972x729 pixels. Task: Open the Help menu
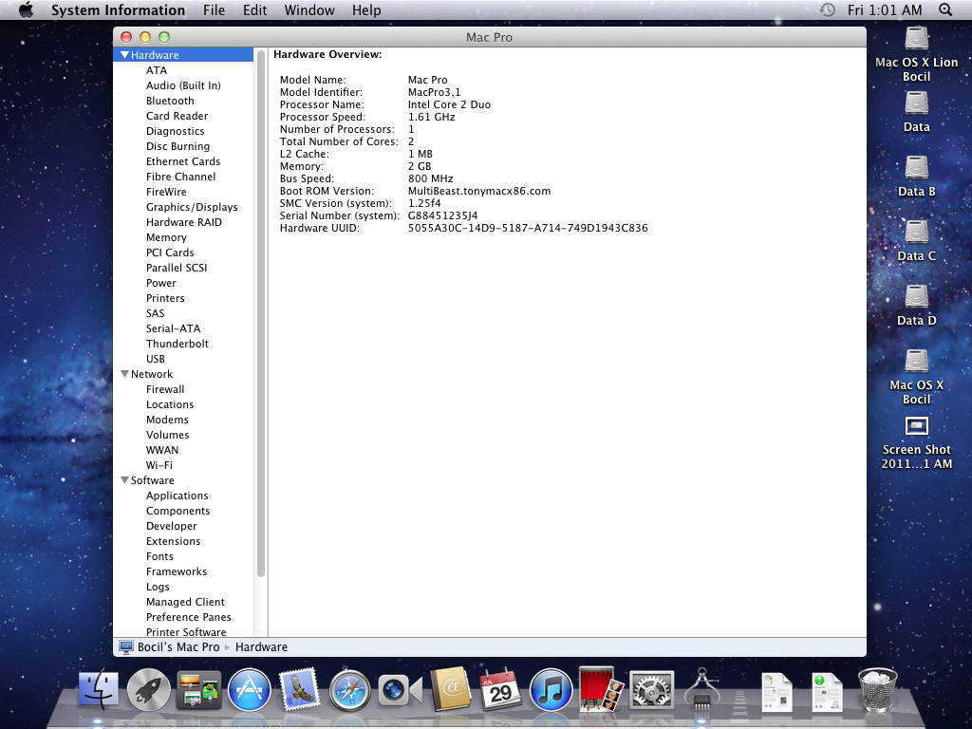point(366,9)
